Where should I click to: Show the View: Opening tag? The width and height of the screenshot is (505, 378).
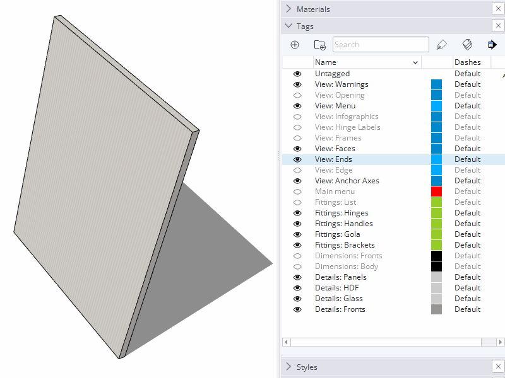tap(297, 95)
